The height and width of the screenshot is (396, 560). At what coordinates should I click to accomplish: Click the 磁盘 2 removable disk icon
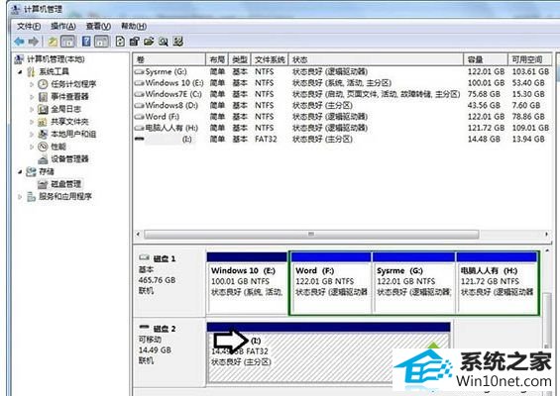144,327
